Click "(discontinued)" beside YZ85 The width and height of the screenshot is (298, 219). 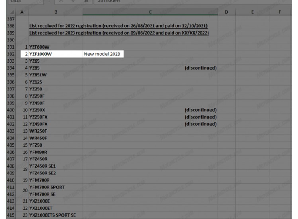pos(200,68)
